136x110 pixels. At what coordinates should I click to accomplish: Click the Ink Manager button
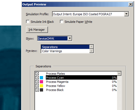(37, 30)
